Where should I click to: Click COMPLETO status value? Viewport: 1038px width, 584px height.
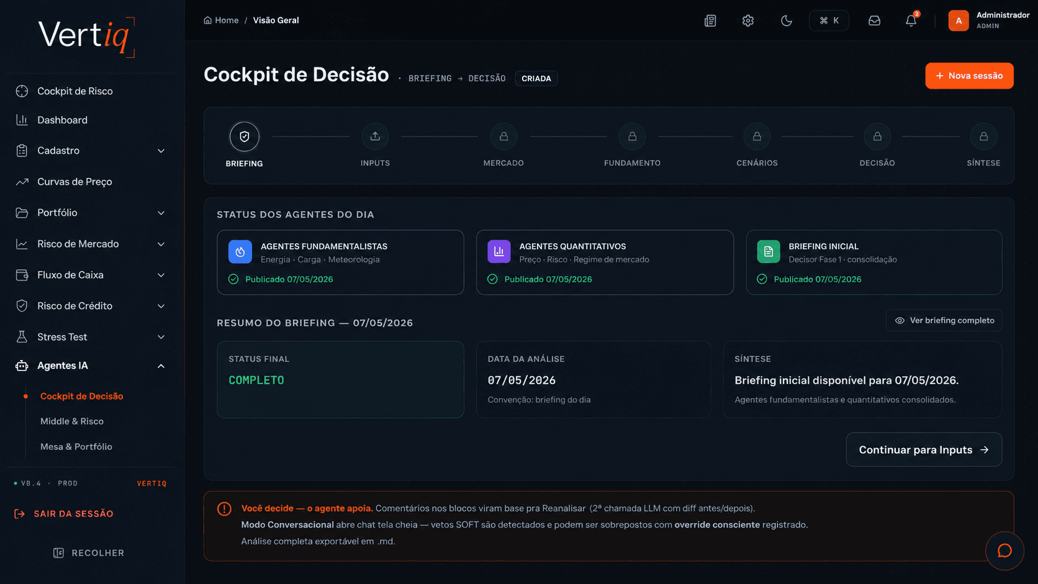coord(256,380)
